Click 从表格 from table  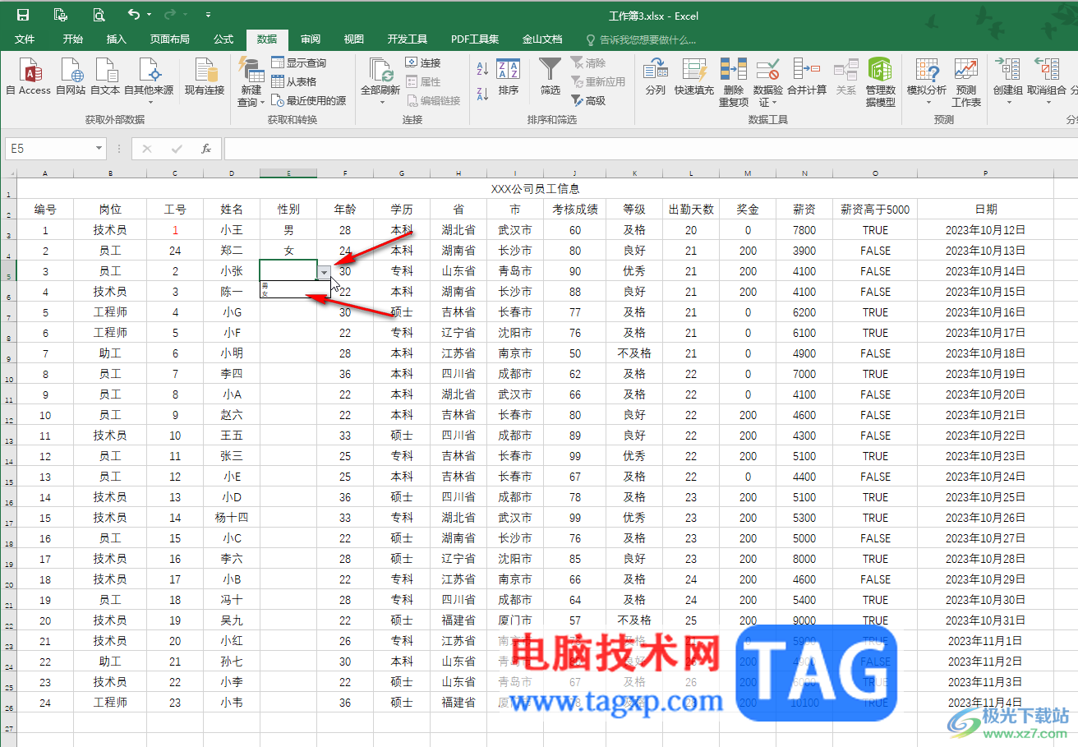(294, 81)
